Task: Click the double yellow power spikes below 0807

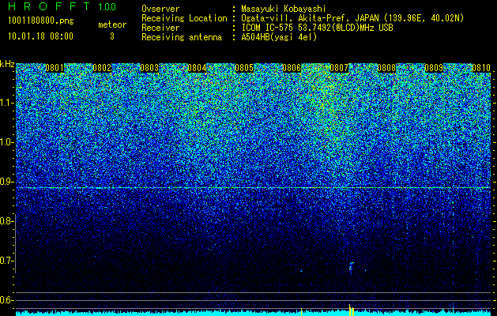Action: click(351, 310)
